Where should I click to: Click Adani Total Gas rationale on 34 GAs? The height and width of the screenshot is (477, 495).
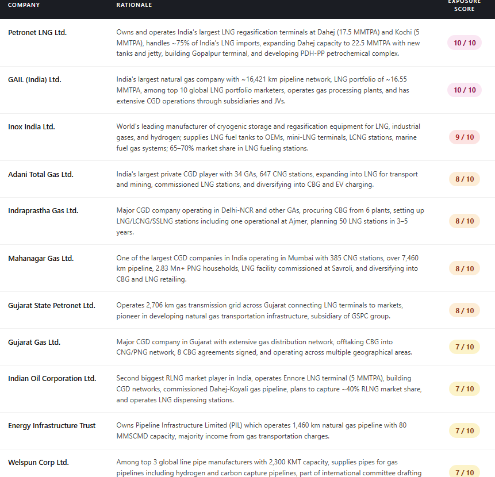click(267, 179)
